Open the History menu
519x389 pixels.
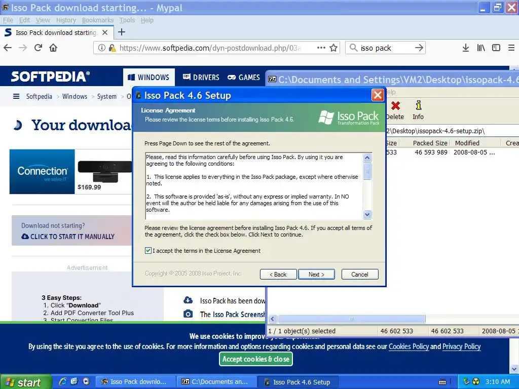(66, 20)
